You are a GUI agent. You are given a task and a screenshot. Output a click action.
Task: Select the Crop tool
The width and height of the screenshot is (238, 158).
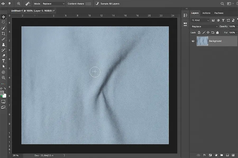point(3,33)
